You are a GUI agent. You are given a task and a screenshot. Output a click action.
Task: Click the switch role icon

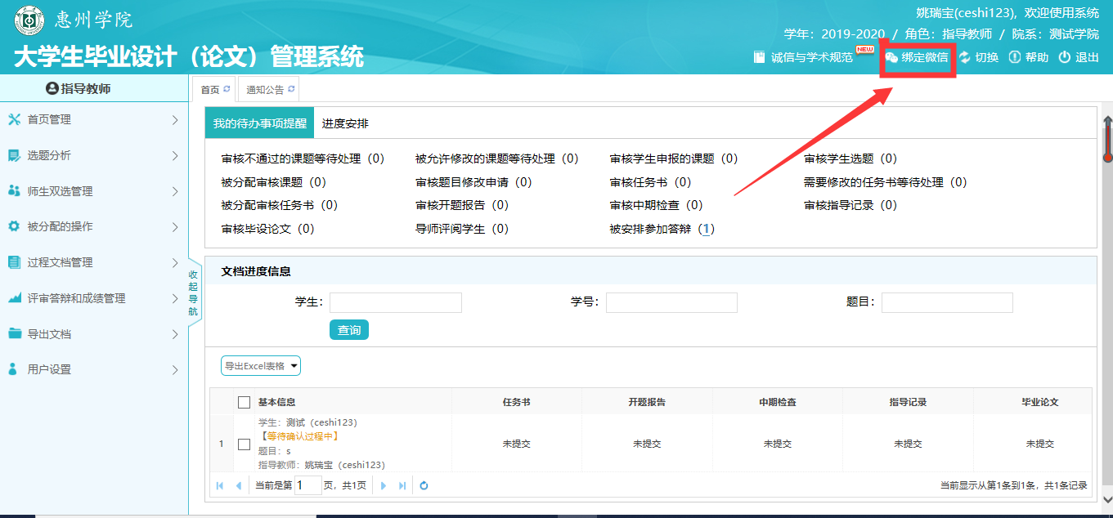tap(965, 57)
